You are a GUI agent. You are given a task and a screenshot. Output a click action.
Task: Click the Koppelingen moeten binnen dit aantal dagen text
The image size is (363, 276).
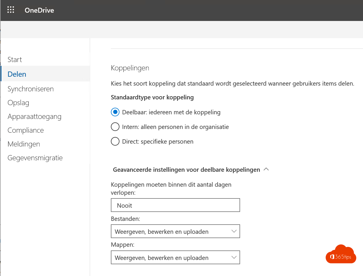171,188
